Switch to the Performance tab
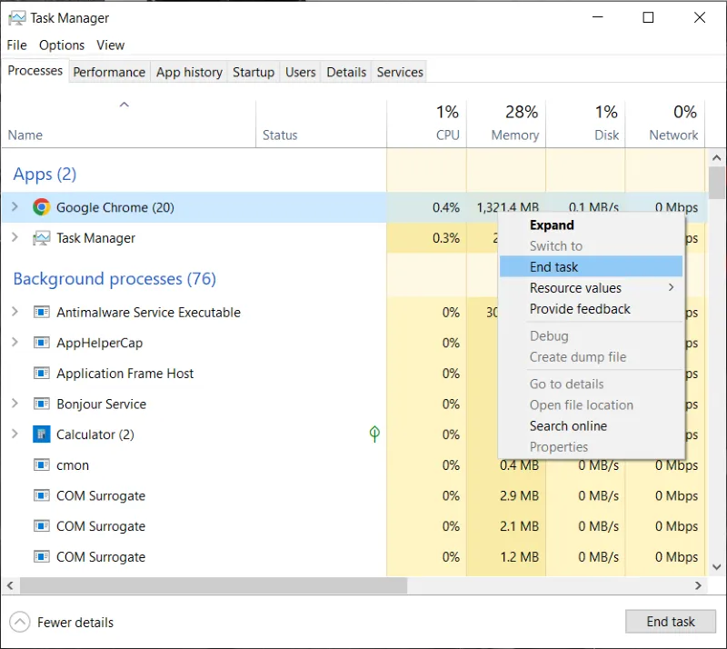Screen dimensions: 727x649 (x=109, y=72)
